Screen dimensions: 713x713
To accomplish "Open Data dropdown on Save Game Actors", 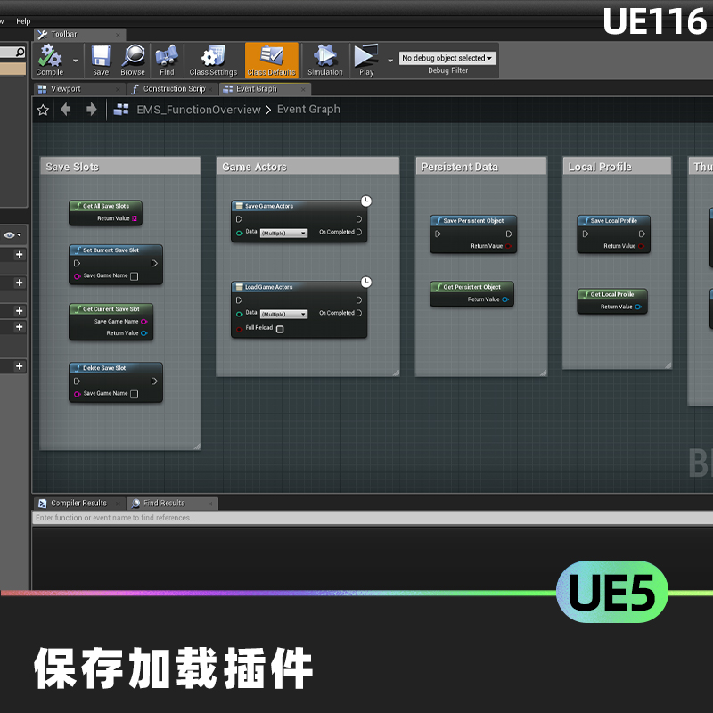I will (283, 234).
